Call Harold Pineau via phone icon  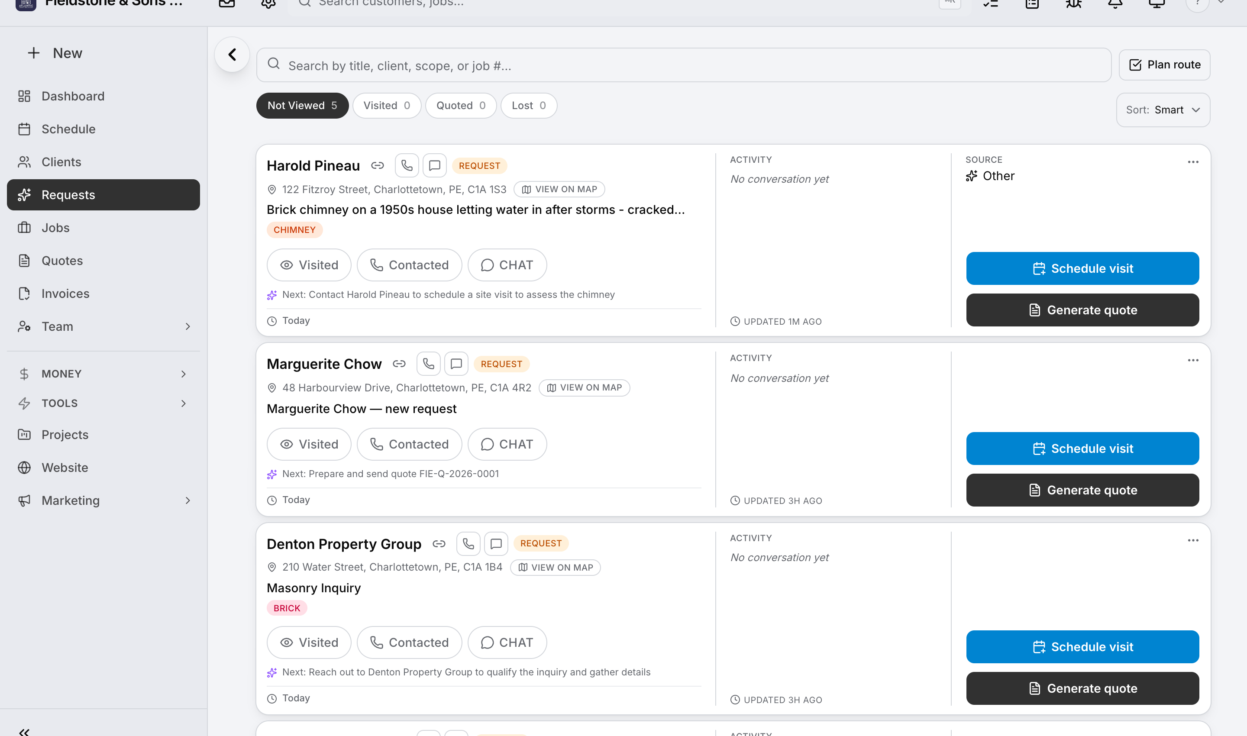[x=407, y=166]
